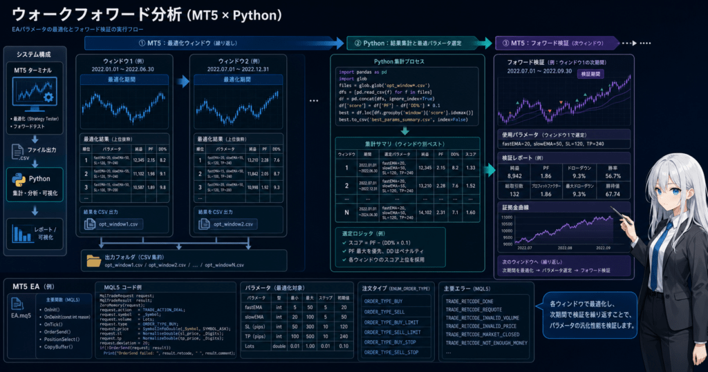Screen dimensions: 708x372
Task: Click fastEMA=20, slowEMA=50 使用パラメータ line
Action: pos(552,144)
